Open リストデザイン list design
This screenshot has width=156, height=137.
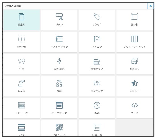pyautogui.click(x=59, y=42)
